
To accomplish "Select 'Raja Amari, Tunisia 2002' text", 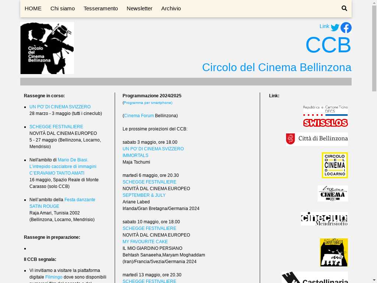I will pos(54,213).
